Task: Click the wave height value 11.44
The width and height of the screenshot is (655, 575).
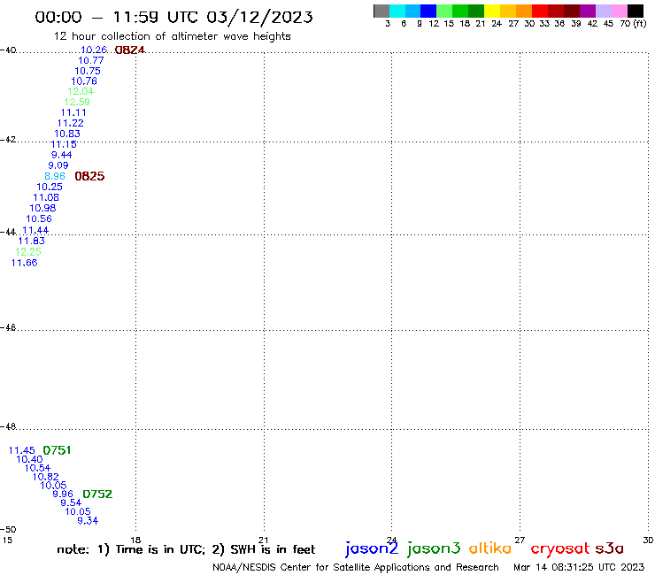Action: point(35,231)
